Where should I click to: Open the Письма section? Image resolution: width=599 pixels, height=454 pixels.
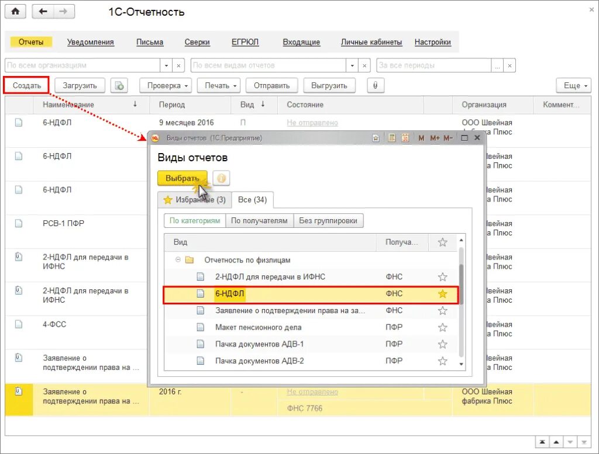click(150, 42)
